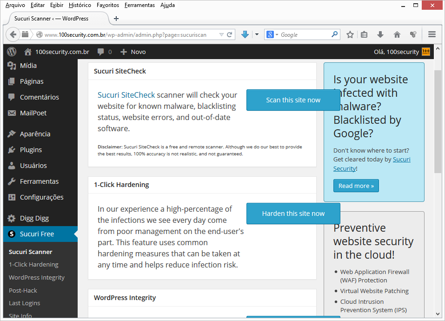This screenshot has height=321, width=445.
Task: Reload the page with the refresh icon
Action: pos(230,34)
